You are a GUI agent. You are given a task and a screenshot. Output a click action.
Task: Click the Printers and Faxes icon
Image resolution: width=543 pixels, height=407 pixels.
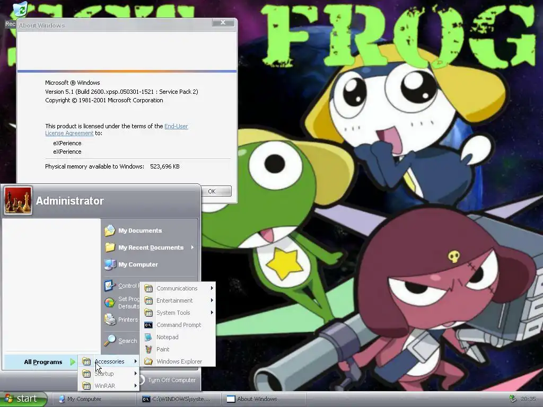coord(110,320)
